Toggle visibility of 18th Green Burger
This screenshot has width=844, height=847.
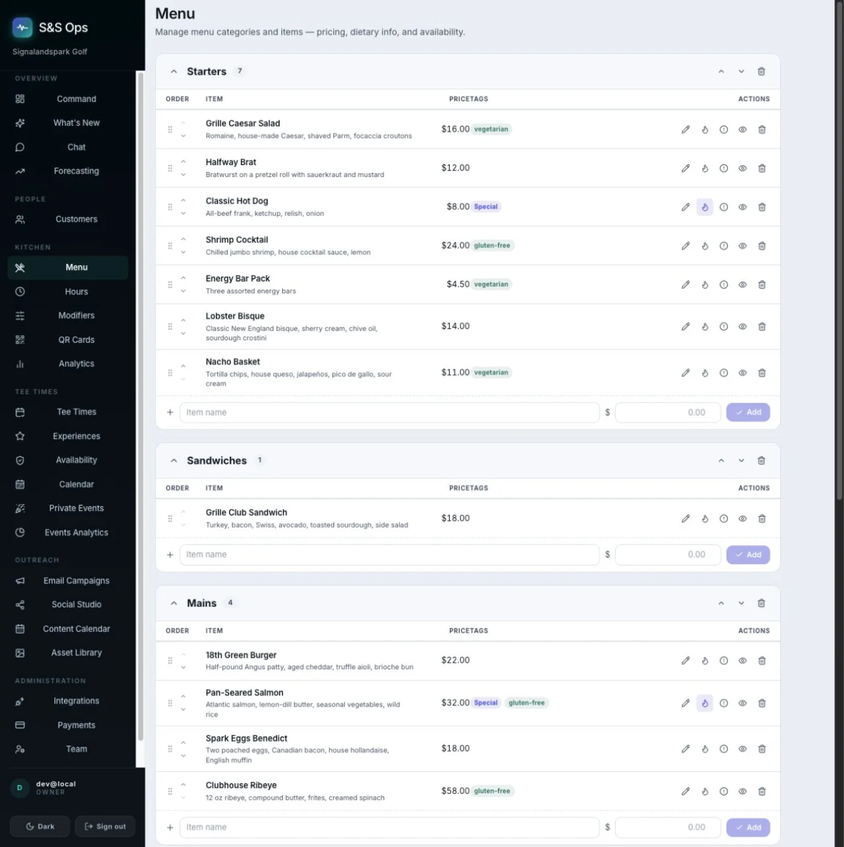[743, 661]
